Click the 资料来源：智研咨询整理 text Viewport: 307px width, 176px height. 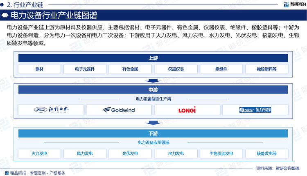click(278, 168)
